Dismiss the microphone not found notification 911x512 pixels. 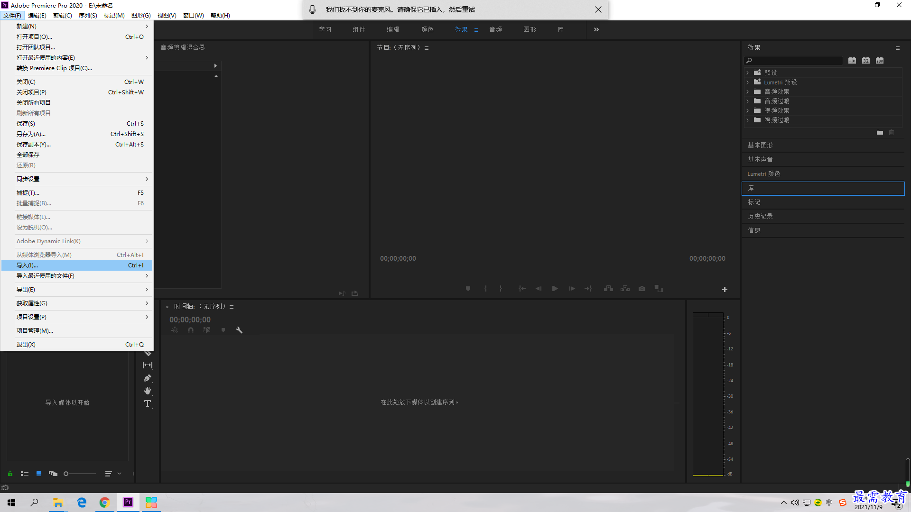click(598, 9)
